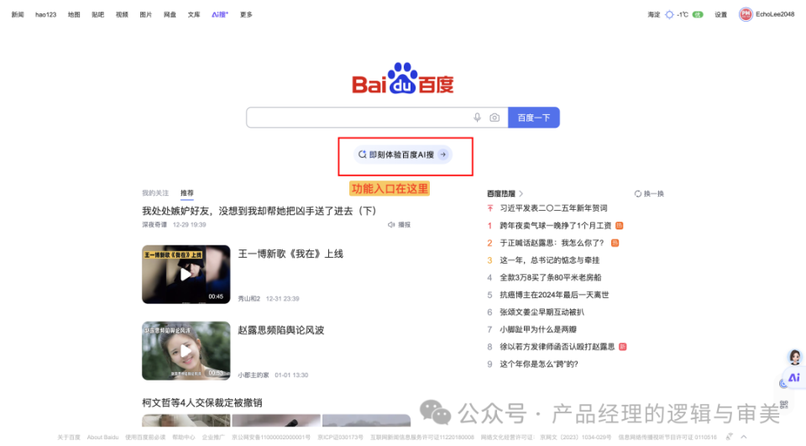
Task: Click the hot badge next to 跨年夜卖气球
Action: pos(620,225)
